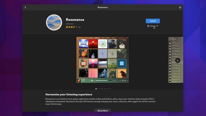Click the Resonance app icon

click(54, 22)
